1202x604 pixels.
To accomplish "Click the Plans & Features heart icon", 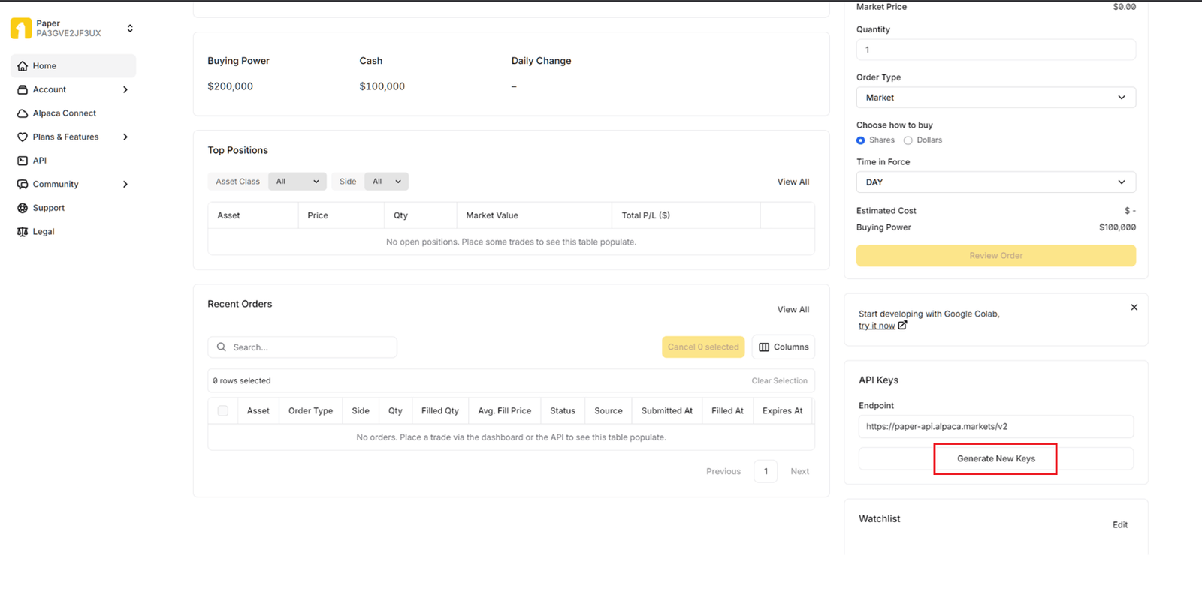I will (x=23, y=137).
